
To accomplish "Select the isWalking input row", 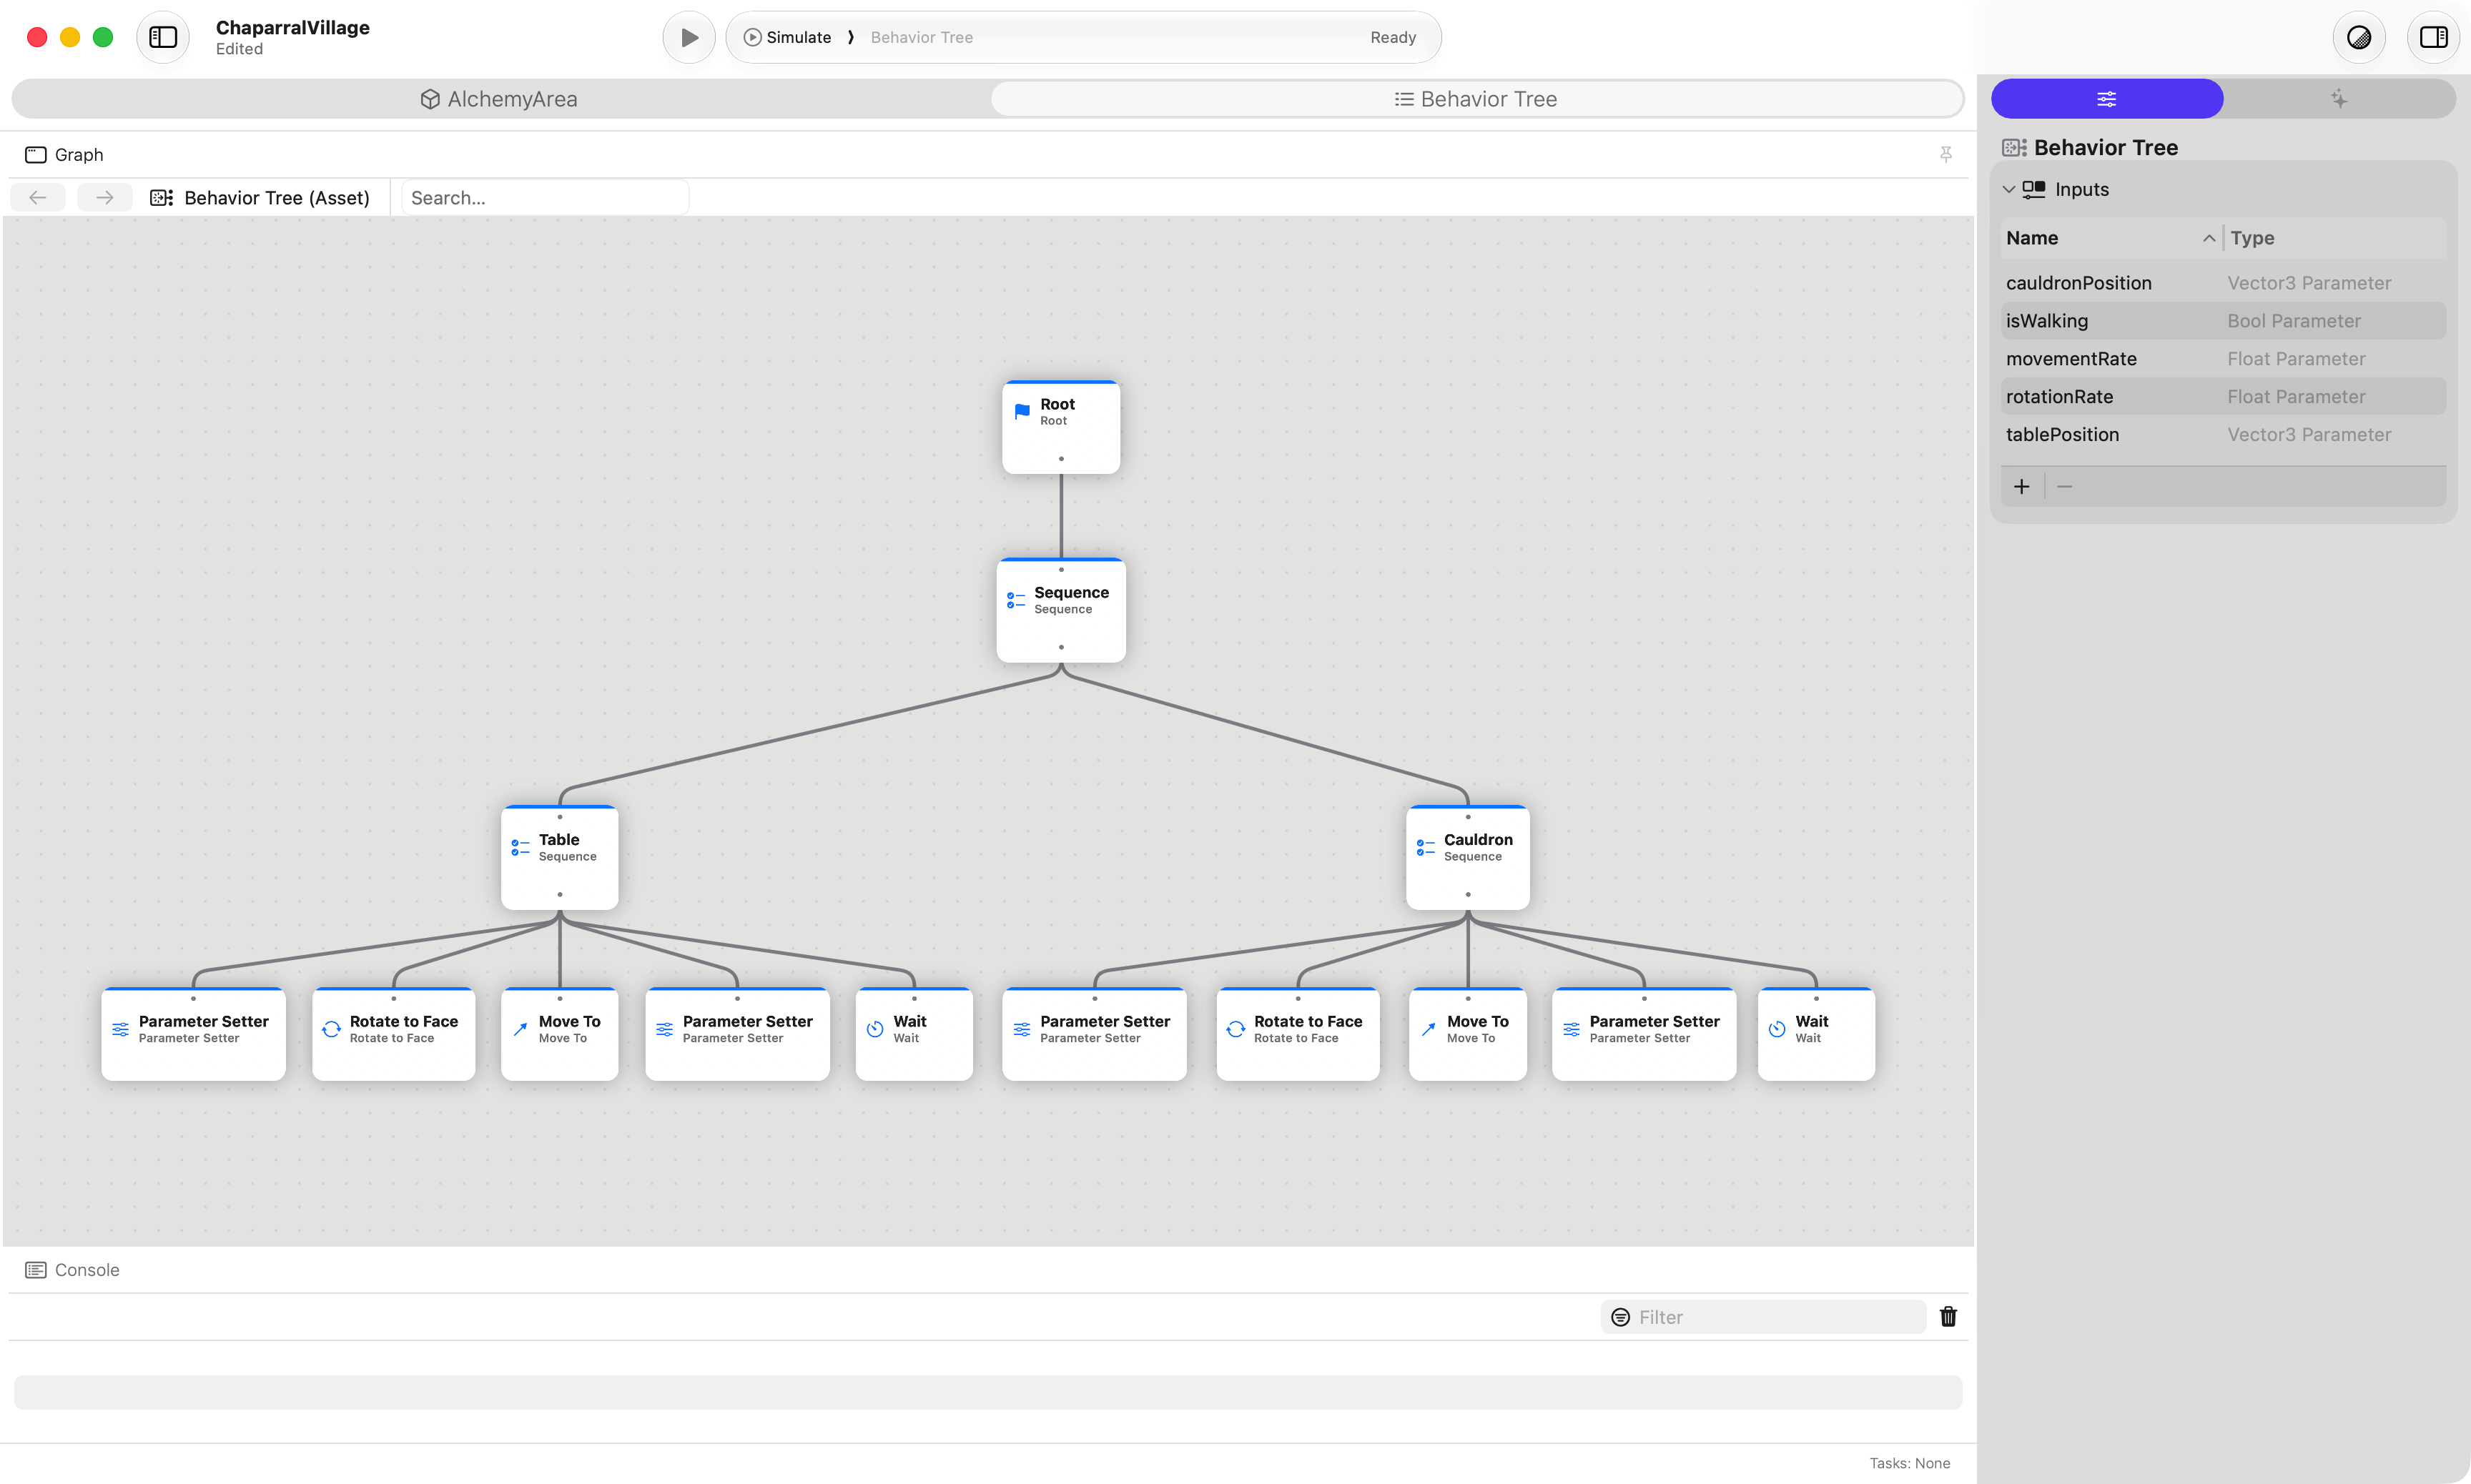I will coord(2224,321).
